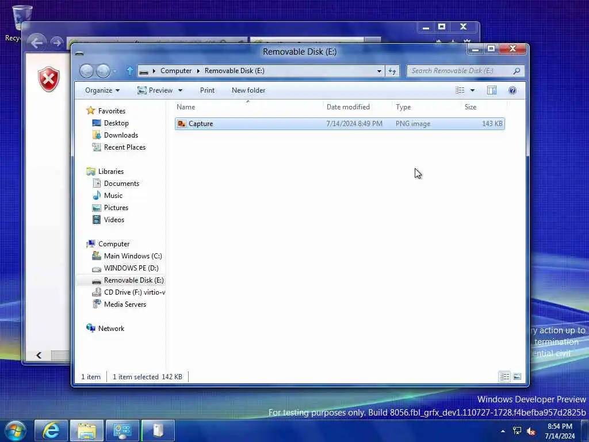
Task: Click the muted volume tray icon
Action: pyautogui.click(x=531, y=431)
